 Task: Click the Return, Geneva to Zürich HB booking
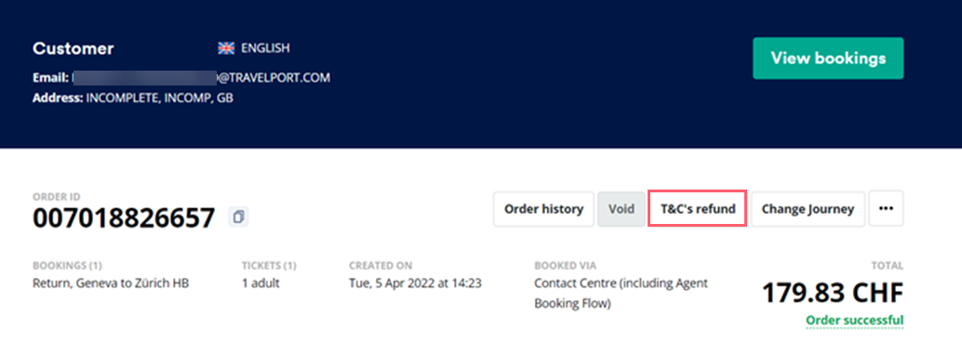click(x=111, y=283)
